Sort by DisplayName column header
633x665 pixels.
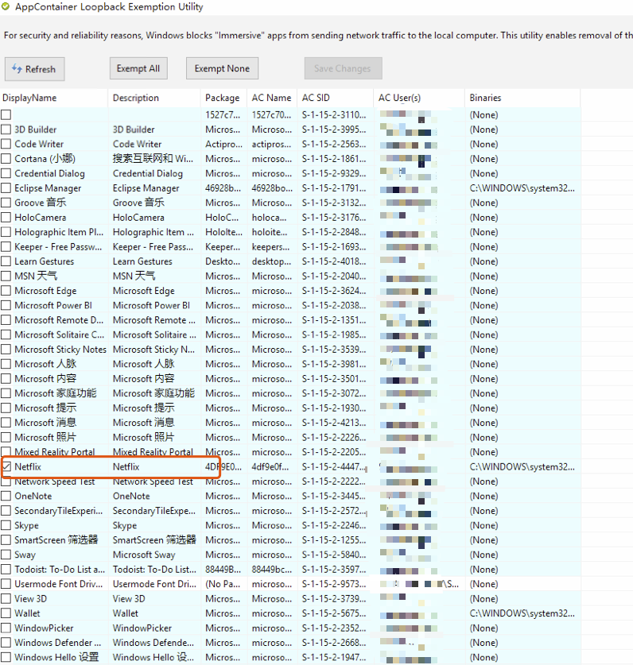click(54, 98)
